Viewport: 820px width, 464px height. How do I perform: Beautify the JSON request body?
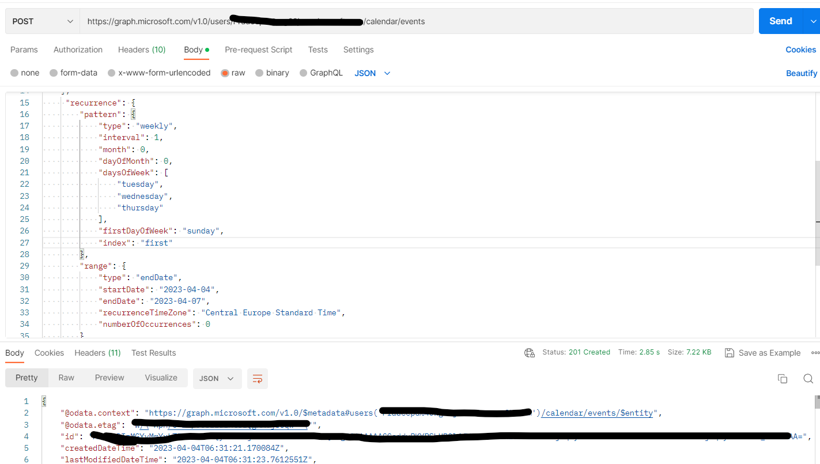tap(801, 73)
